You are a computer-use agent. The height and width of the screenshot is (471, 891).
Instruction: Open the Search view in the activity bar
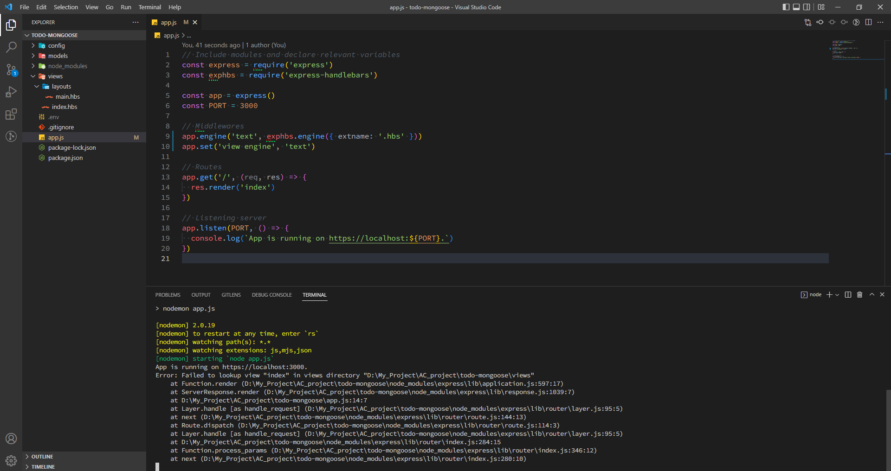click(x=11, y=47)
